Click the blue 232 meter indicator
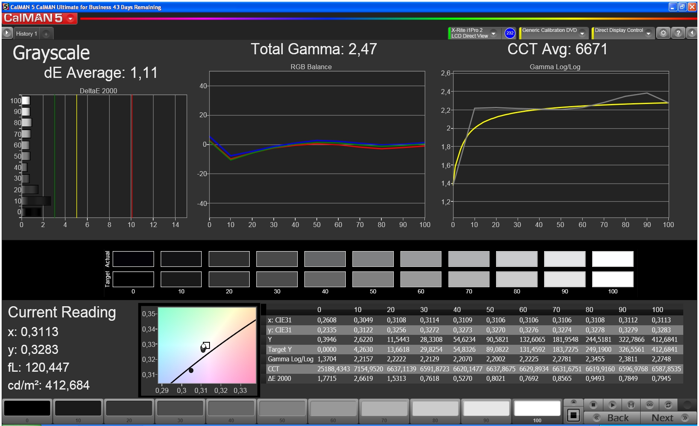 pyautogui.click(x=510, y=33)
